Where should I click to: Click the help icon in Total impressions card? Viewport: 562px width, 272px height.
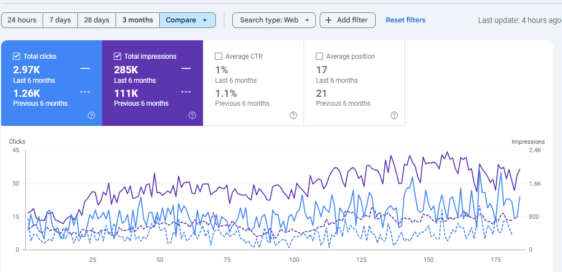pyautogui.click(x=192, y=115)
